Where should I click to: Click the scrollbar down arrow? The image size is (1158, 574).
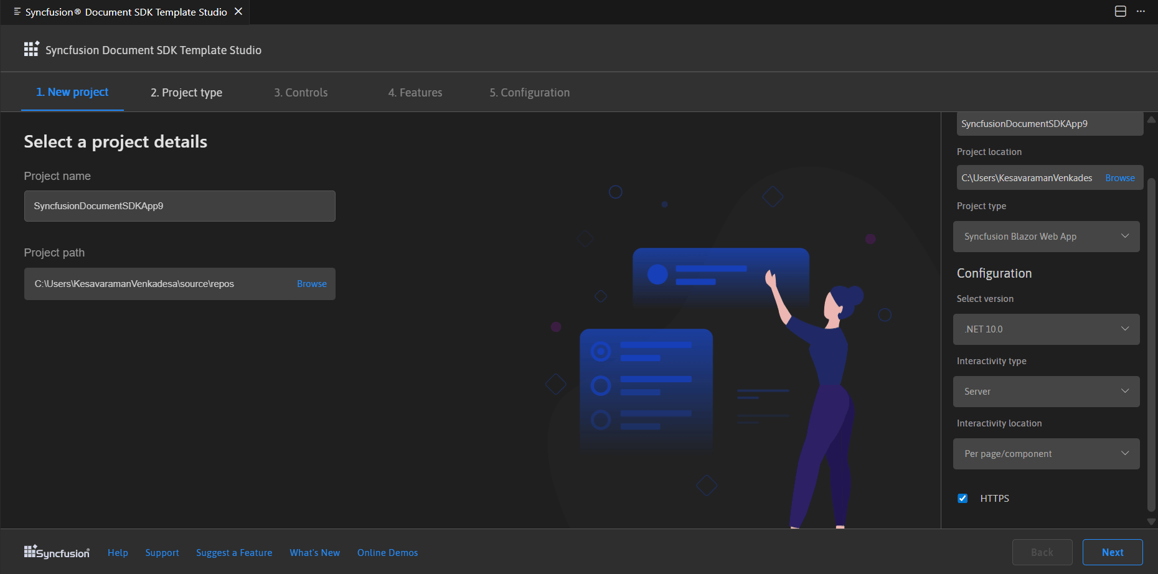tap(1151, 522)
